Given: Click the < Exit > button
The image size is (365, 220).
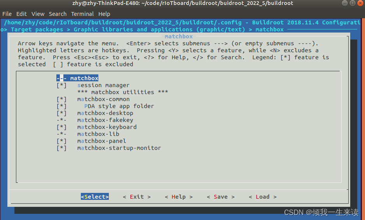Looking at the screenshot, I should tap(137, 196).
